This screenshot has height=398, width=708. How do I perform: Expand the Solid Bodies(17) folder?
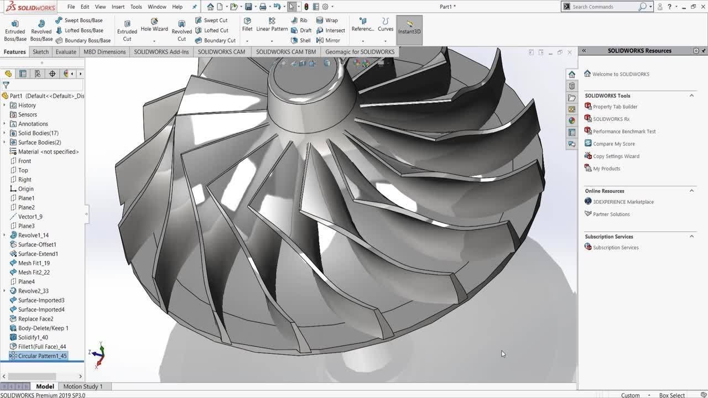tap(4, 133)
